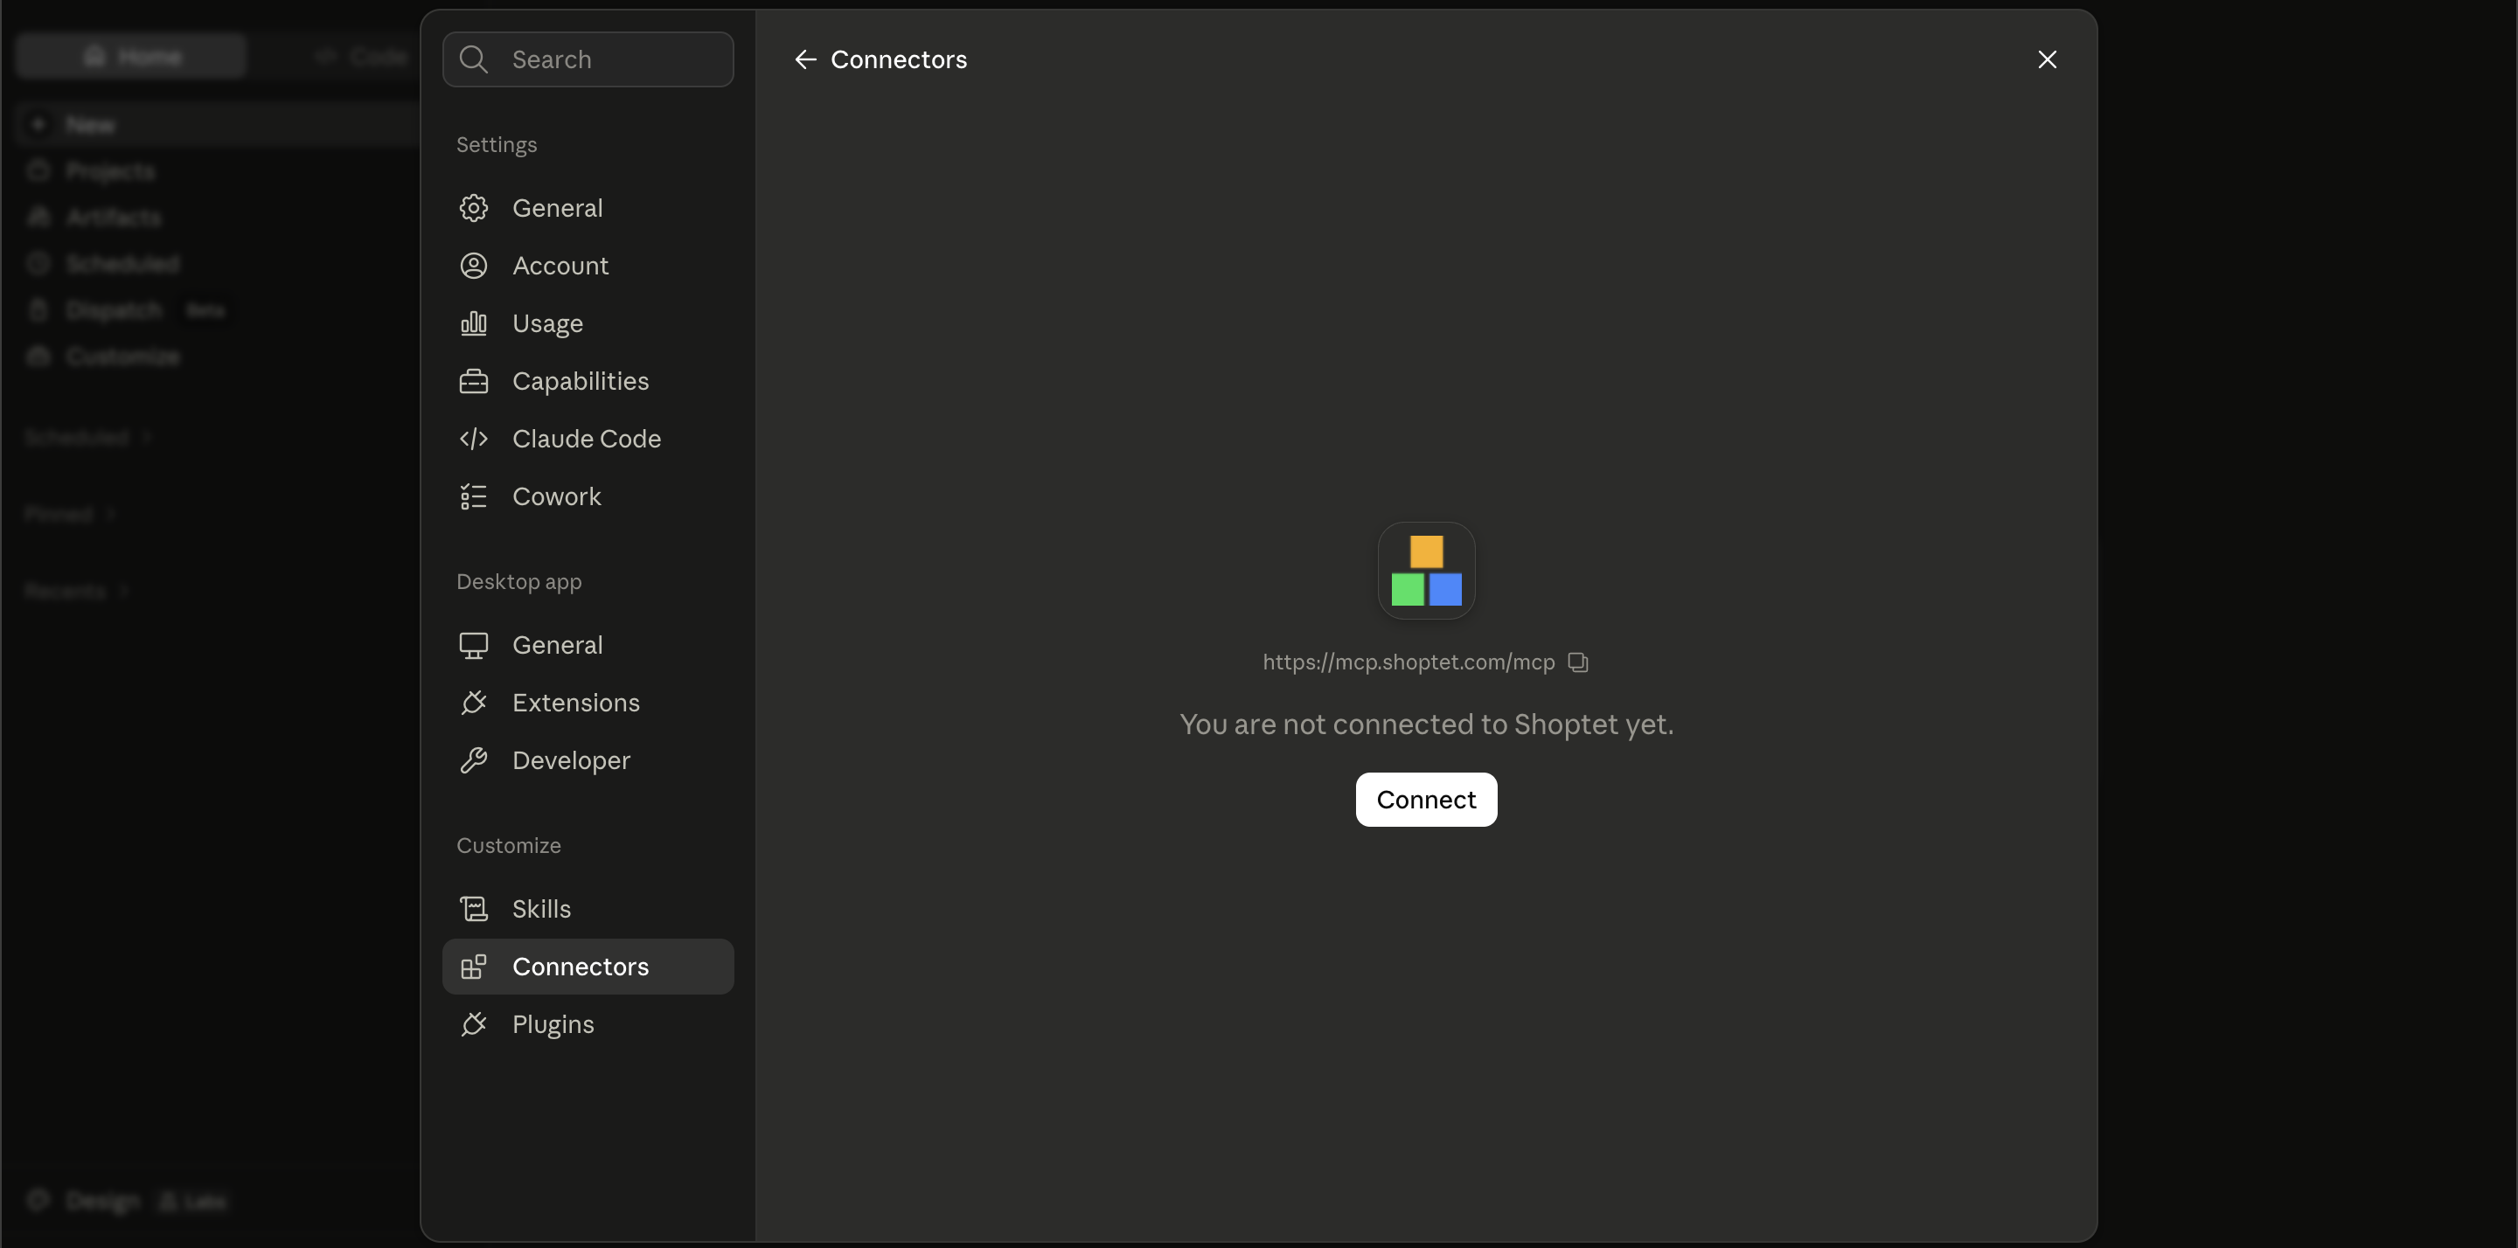Select Connectors in the sidebar
2518x1248 pixels.
click(588, 967)
